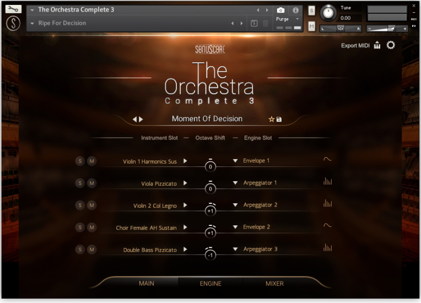Open the snapshot camera view
The width and height of the screenshot is (421, 303).
click(x=280, y=10)
